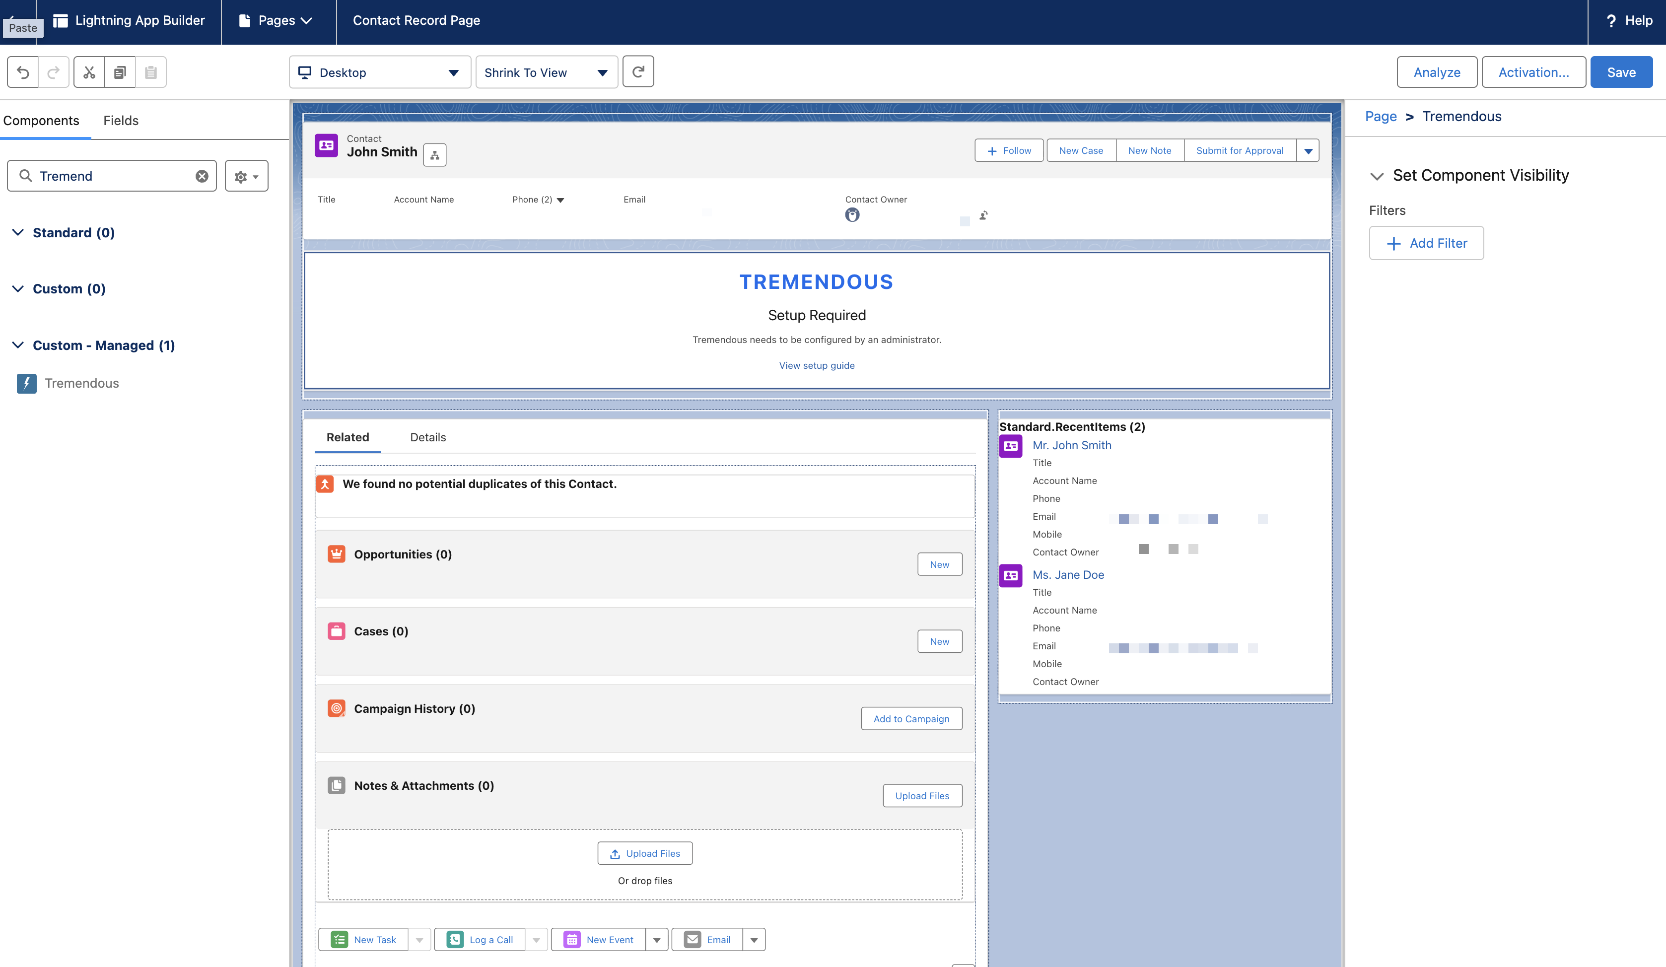Viewport: 1666px width, 967px height.
Task: Click the Refresh canvas icon
Action: (638, 72)
